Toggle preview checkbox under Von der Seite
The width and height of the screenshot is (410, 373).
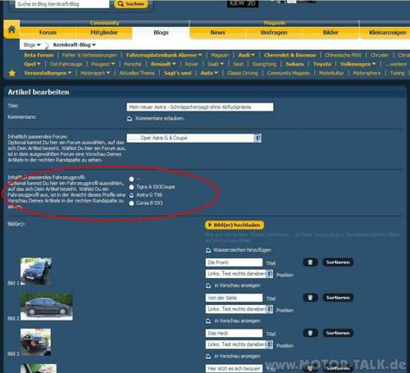208,321
